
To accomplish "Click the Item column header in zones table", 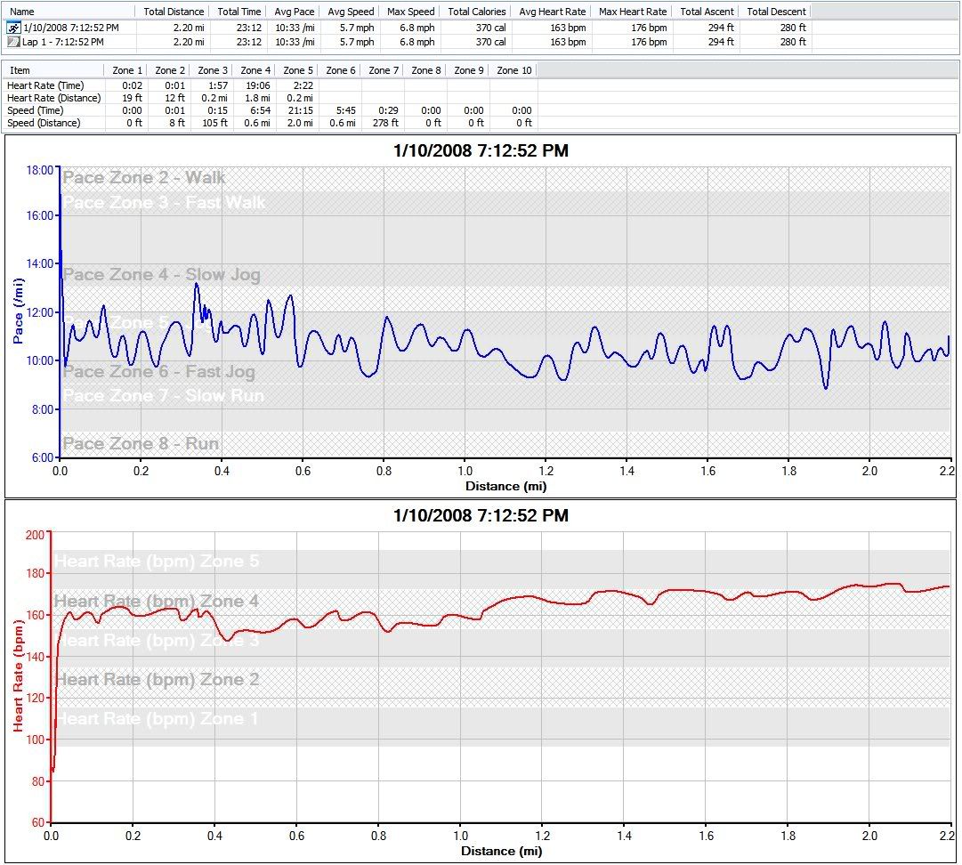I will 20,70.
